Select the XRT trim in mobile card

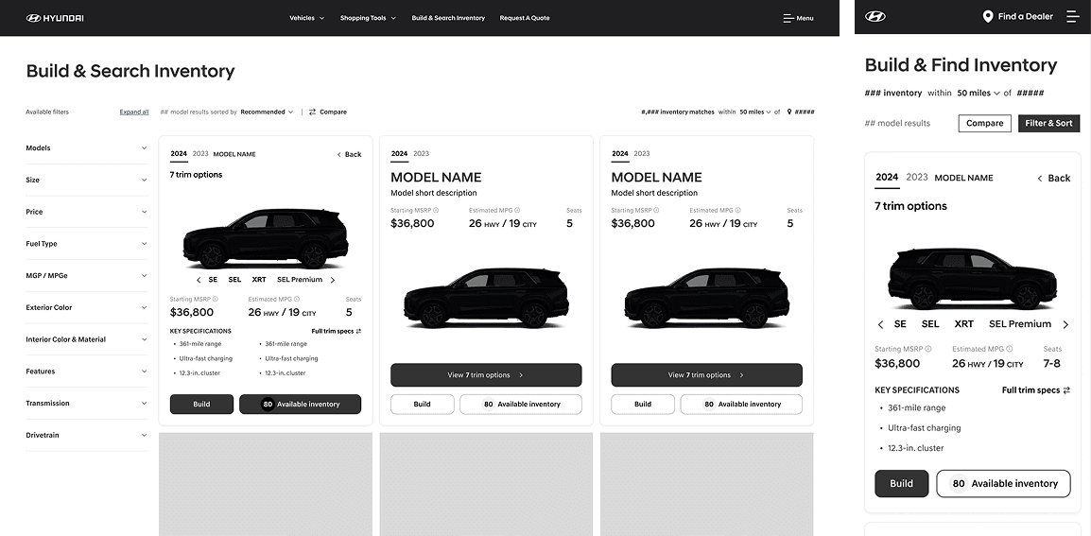click(963, 324)
